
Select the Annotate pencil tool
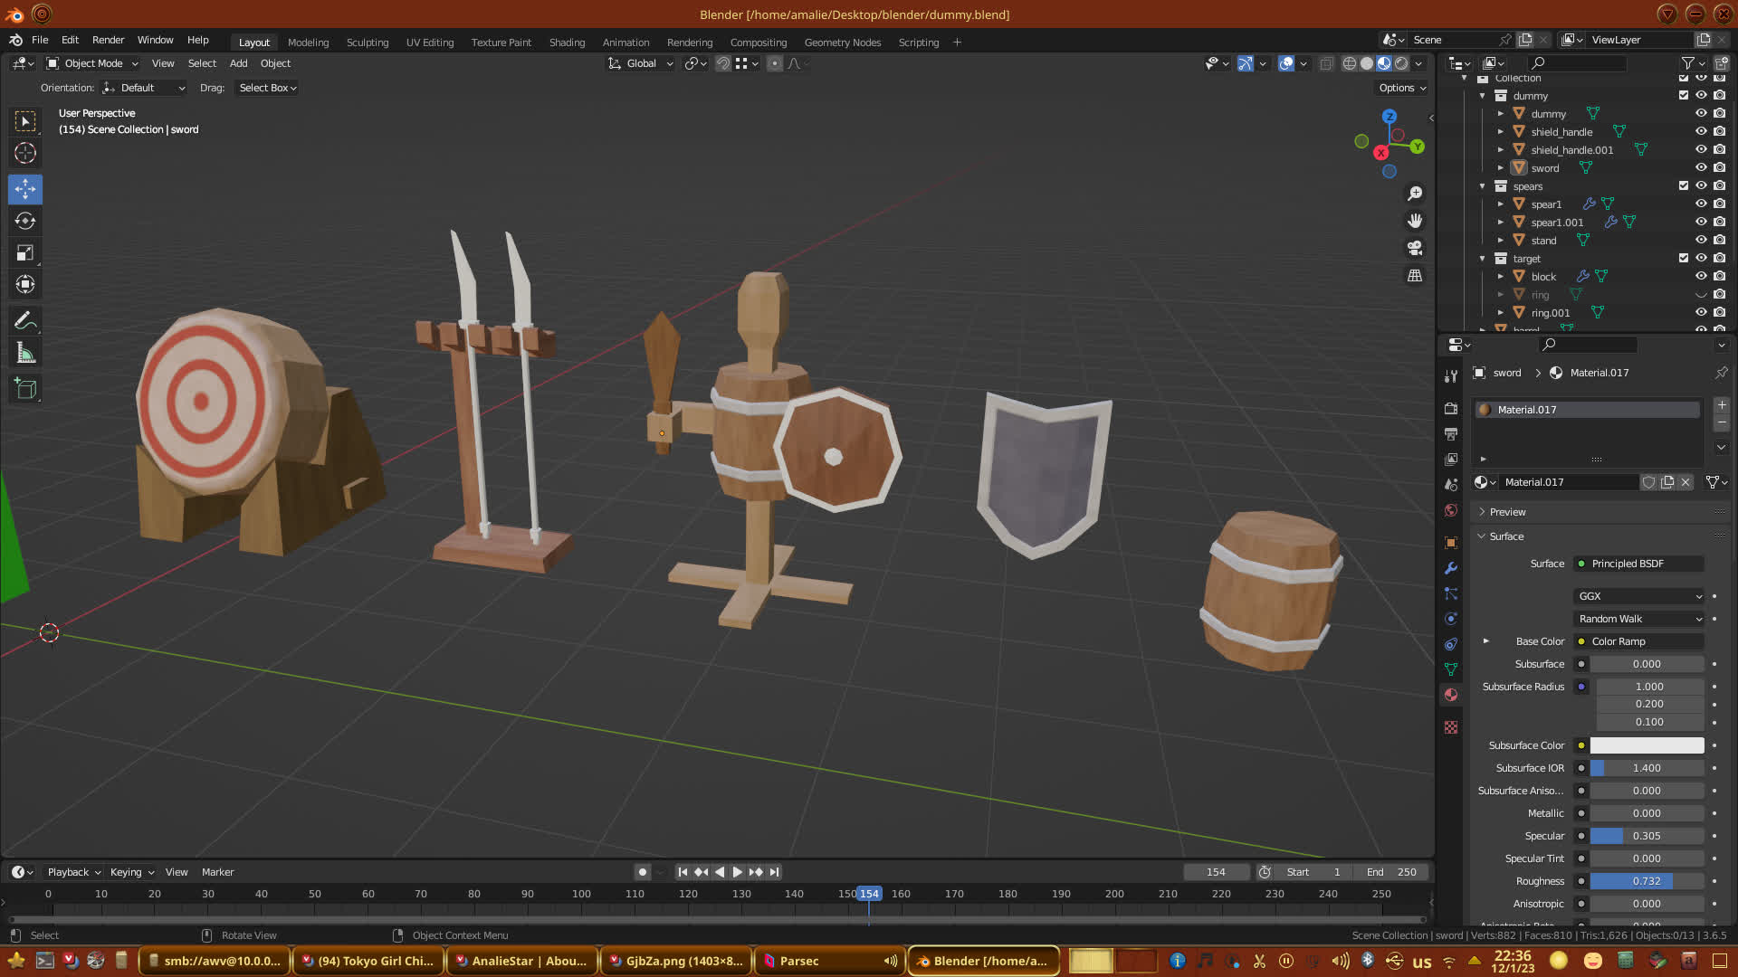(x=25, y=321)
